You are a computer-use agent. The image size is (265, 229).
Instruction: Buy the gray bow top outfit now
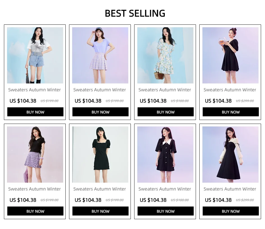coord(35,112)
